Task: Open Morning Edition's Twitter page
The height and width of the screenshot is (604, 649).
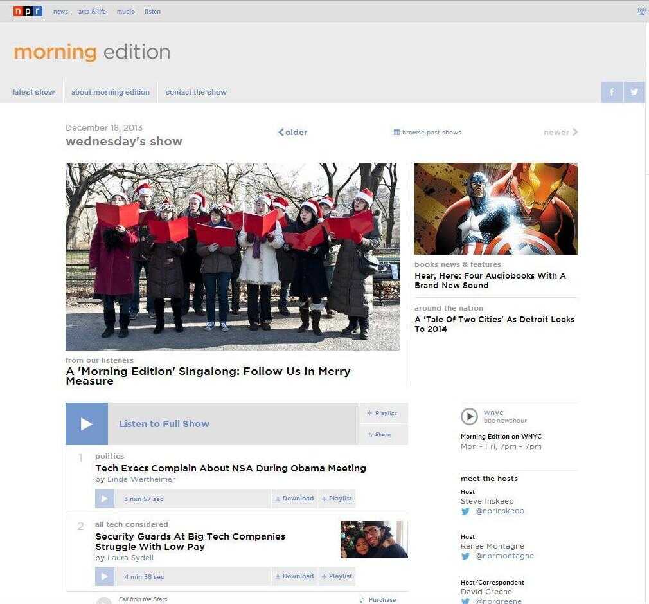Action: 634,92
